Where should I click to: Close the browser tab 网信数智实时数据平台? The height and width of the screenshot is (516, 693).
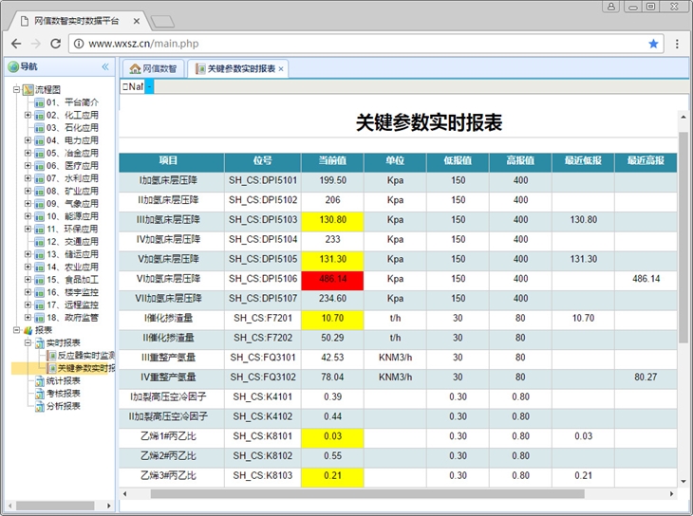[x=137, y=21]
